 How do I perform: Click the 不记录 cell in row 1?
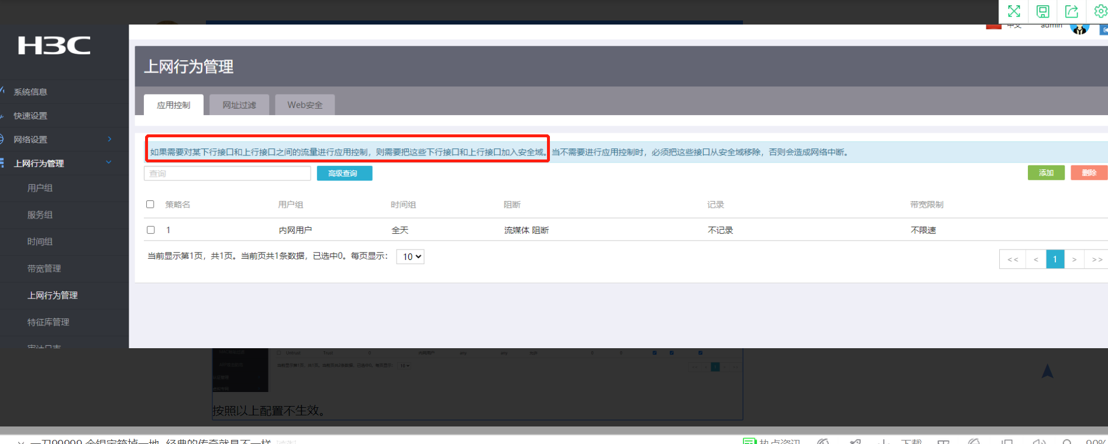(720, 230)
